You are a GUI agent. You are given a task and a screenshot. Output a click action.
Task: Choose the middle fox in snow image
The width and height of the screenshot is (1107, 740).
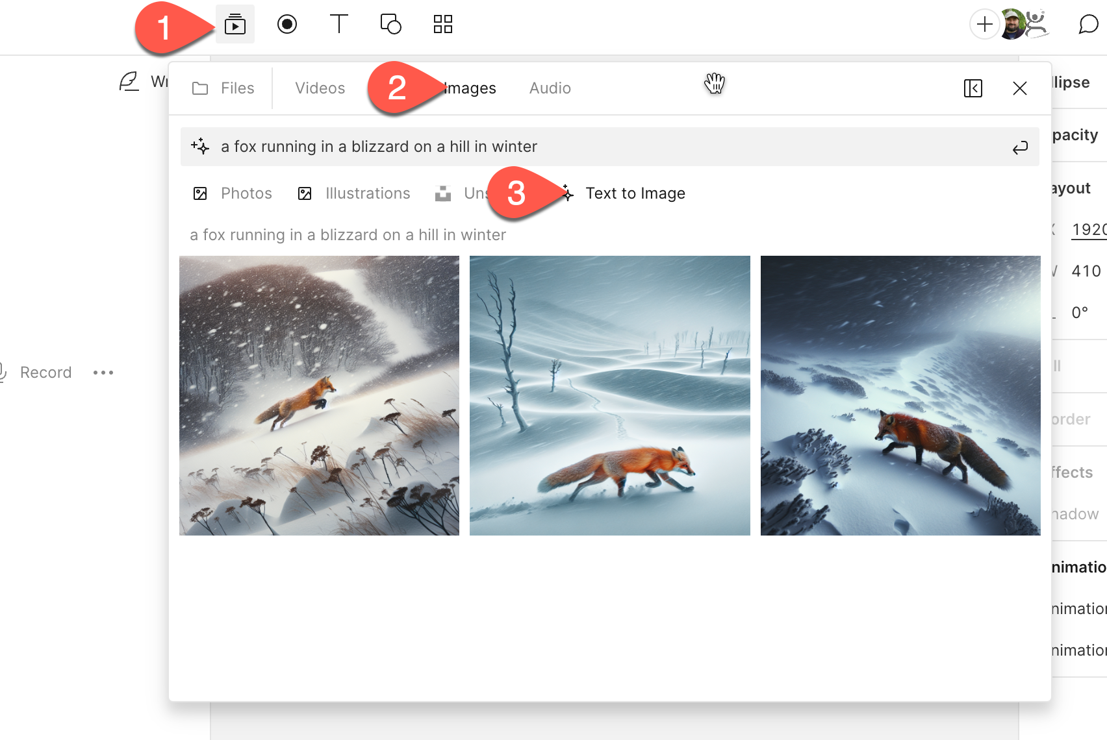pos(609,395)
